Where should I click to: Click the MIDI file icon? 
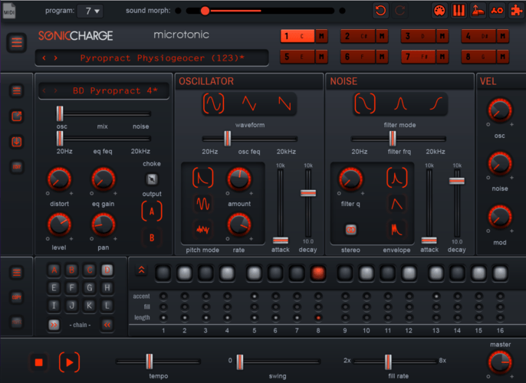tap(8, 11)
